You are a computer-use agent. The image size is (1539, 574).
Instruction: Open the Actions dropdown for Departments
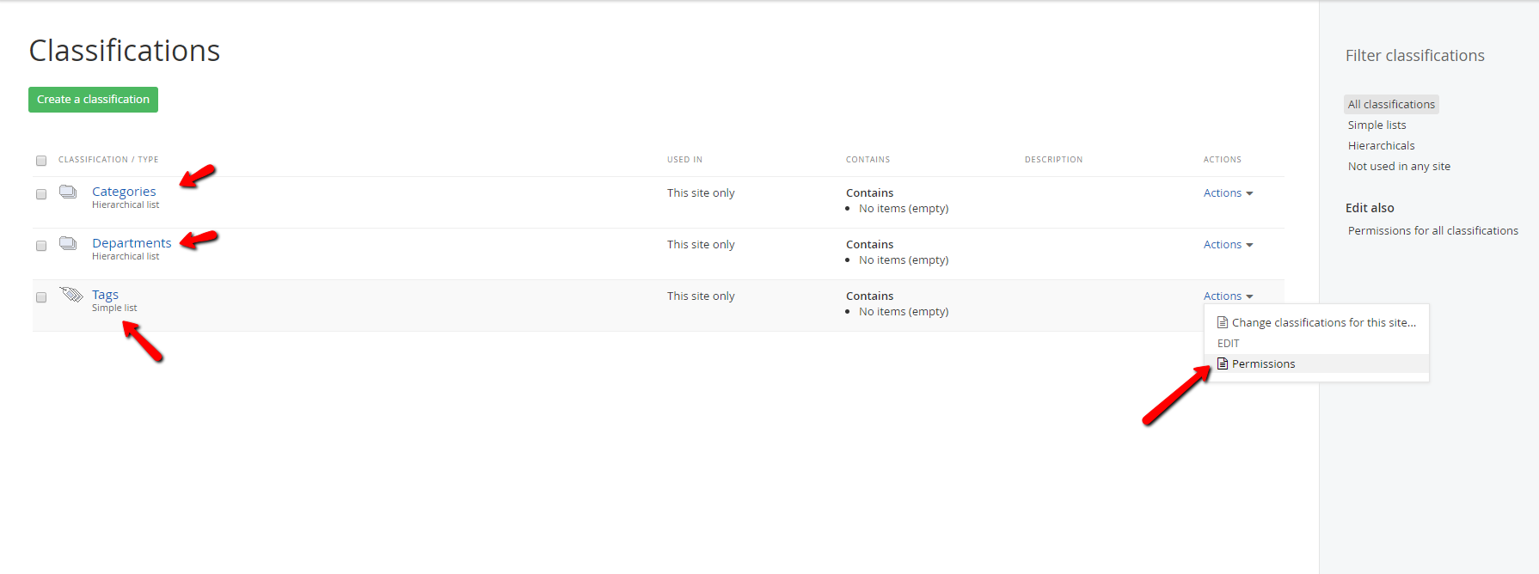tap(1228, 245)
